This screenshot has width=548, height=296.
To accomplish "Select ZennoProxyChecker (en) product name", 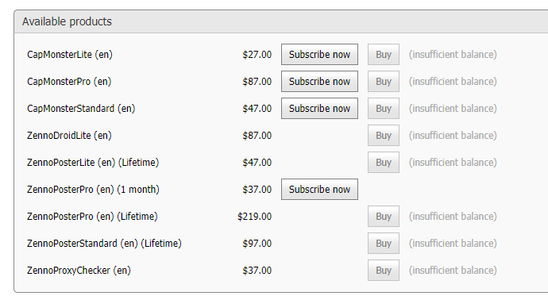I will pos(79,271).
